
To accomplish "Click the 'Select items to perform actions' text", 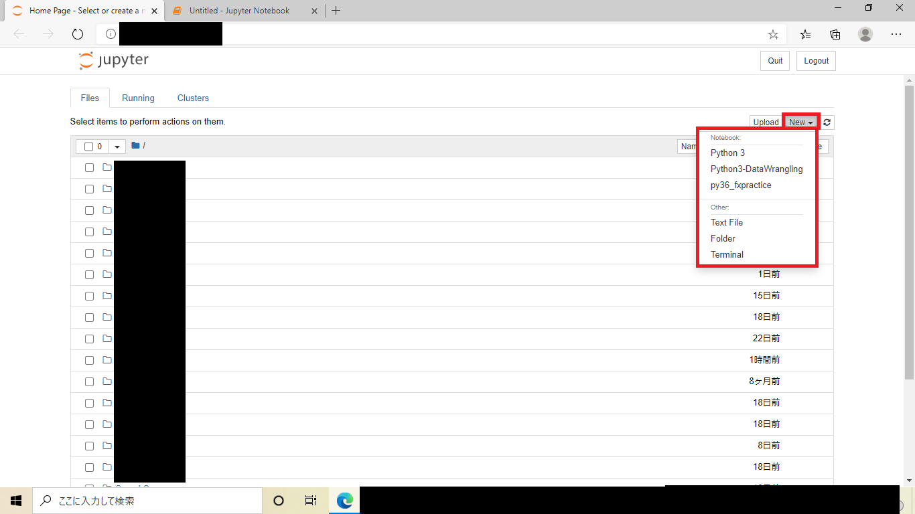I will (x=148, y=122).
